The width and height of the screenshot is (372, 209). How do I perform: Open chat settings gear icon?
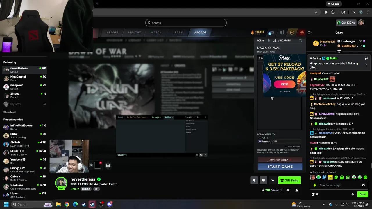click(353, 194)
